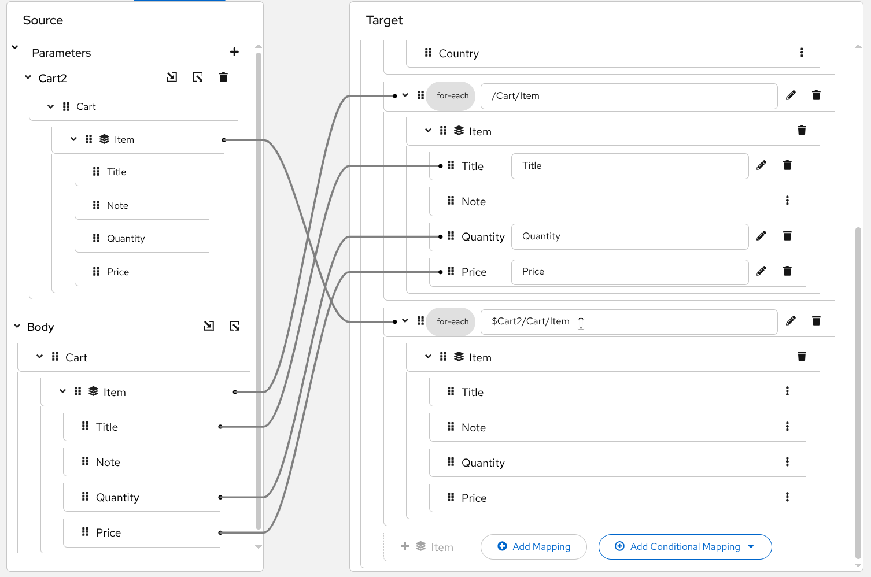Collapse the Cart2 parameter tree

tap(28, 77)
